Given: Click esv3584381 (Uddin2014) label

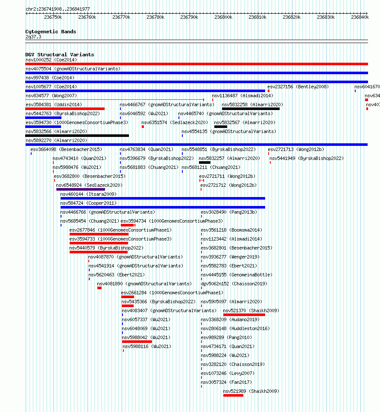Looking at the screenshot, I should 54,104.
